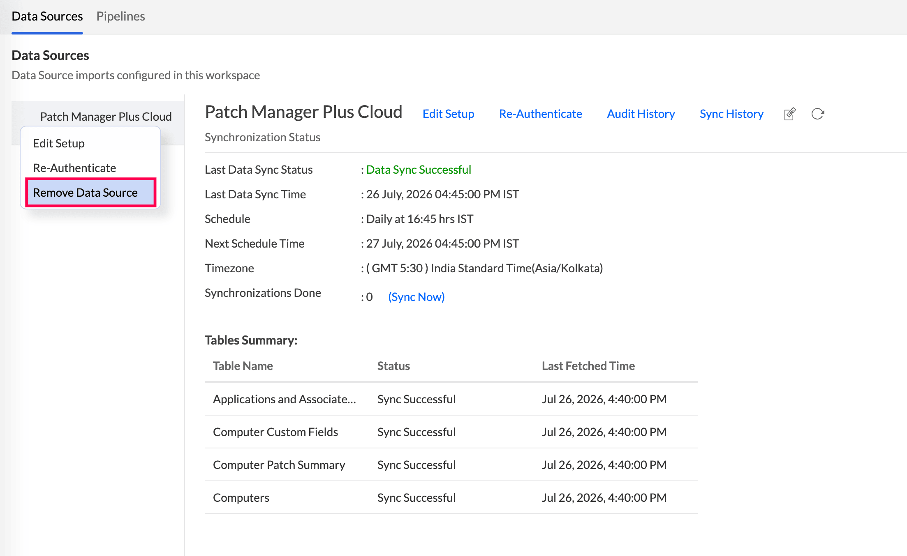907x556 pixels.
Task: Click the Next Schedule Time label
Action: (x=255, y=244)
